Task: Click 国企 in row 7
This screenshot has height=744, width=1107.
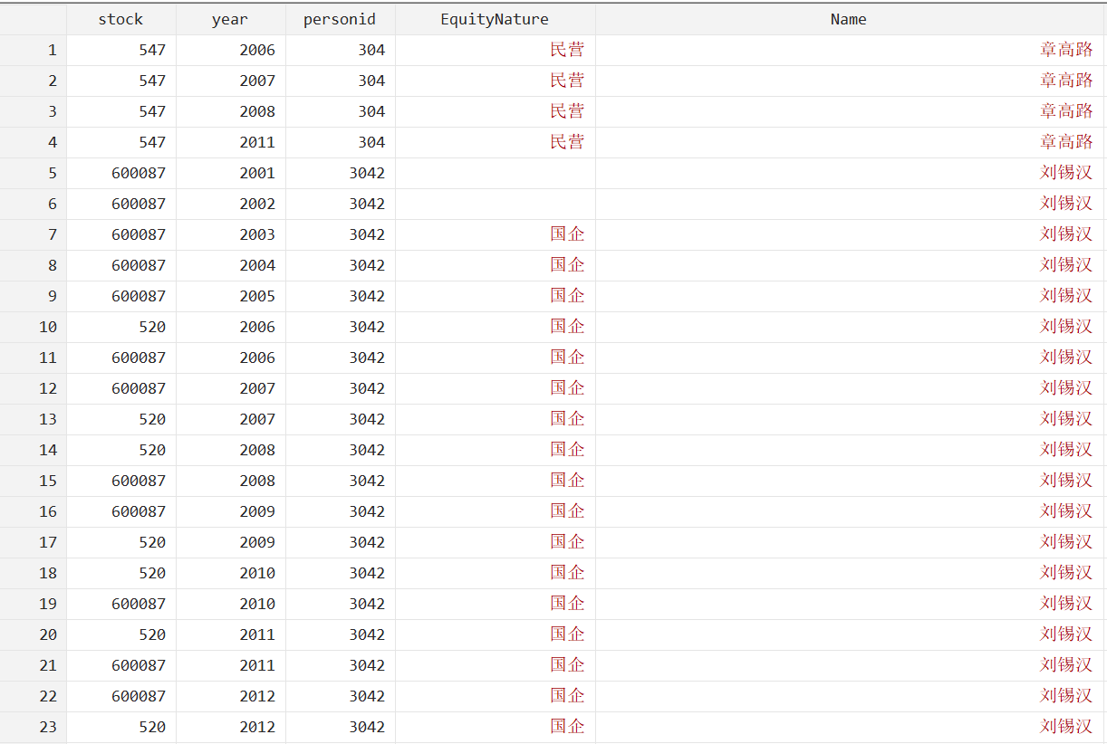Action: (567, 234)
